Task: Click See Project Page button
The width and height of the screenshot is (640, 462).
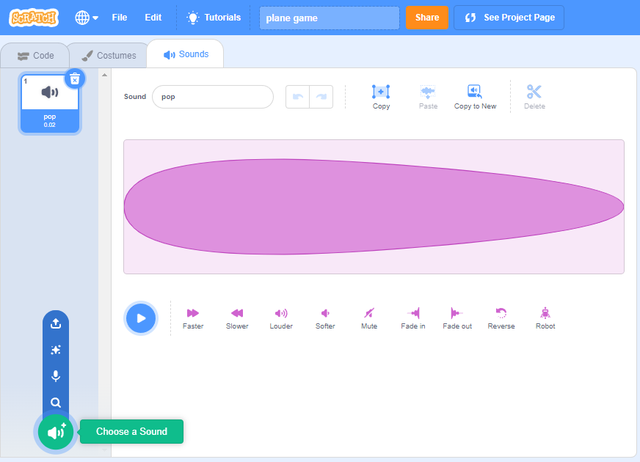Action: point(509,18)
